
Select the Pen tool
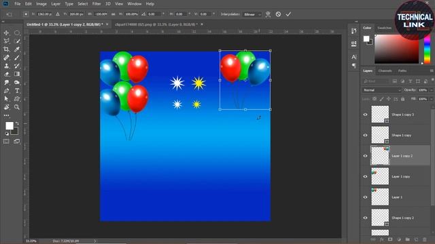[6, 91]
